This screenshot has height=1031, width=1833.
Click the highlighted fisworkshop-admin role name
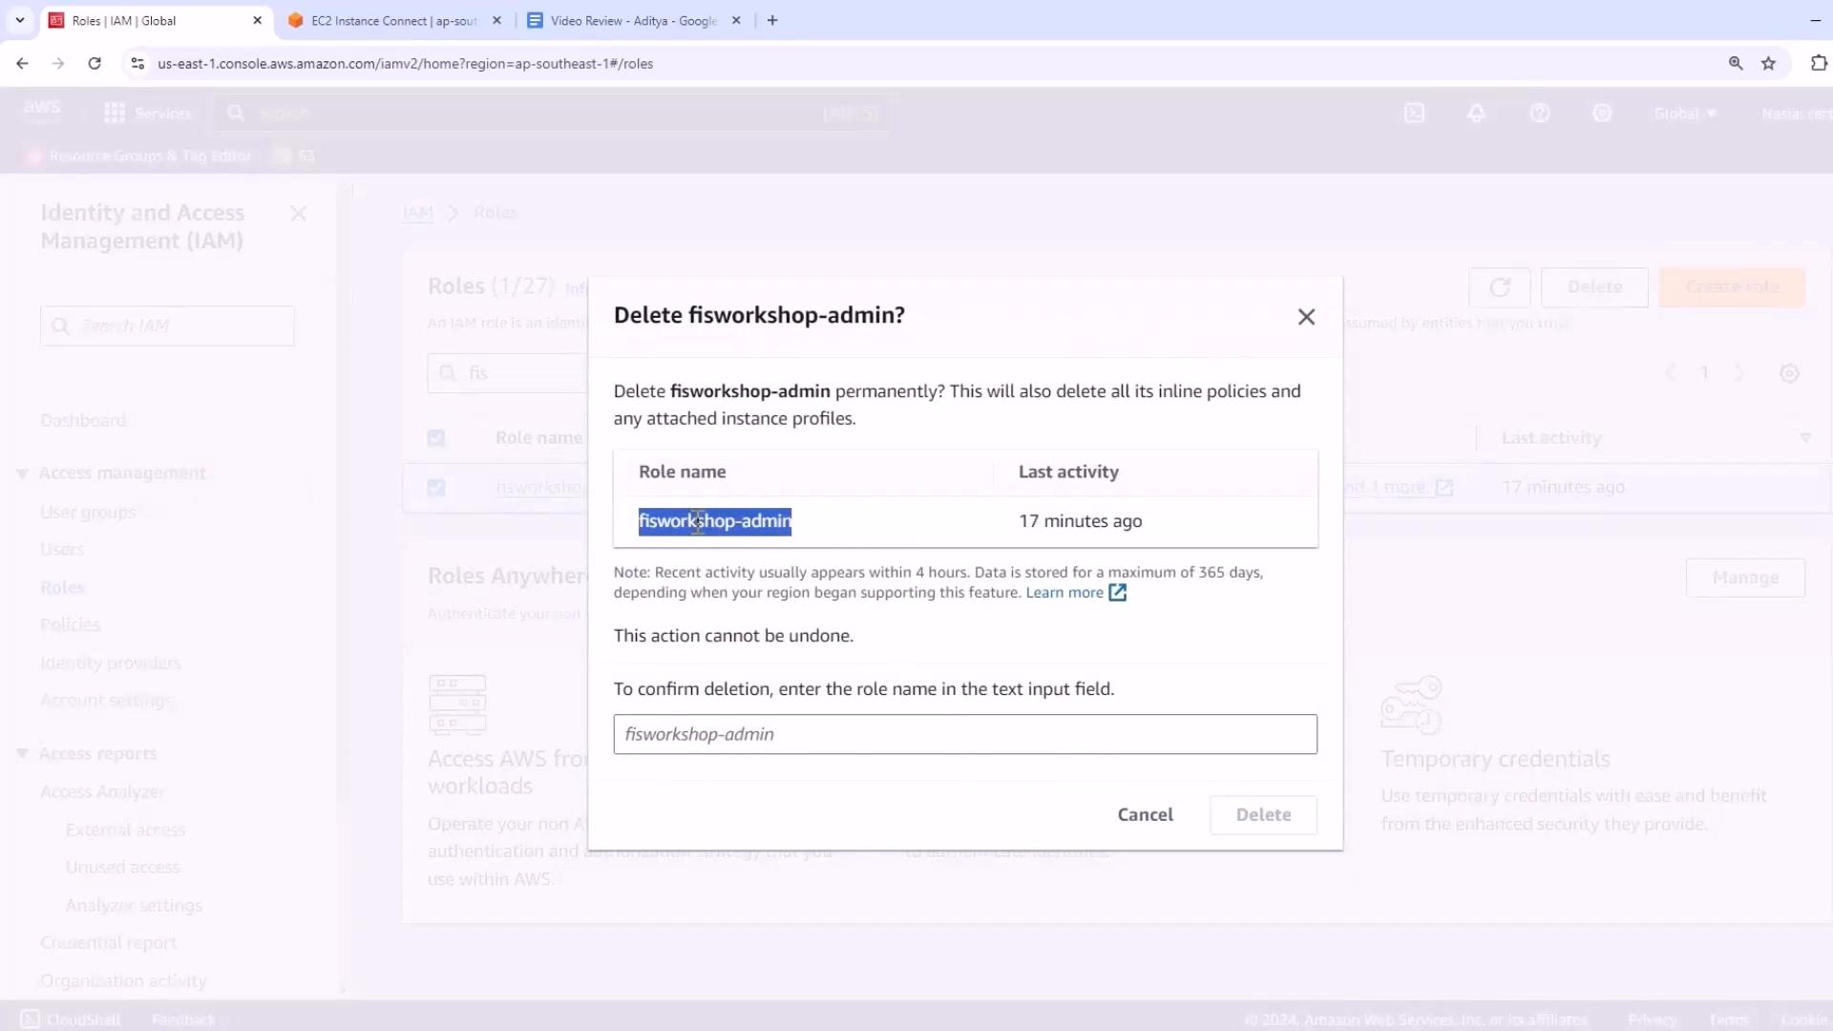(x=715, y=521)
